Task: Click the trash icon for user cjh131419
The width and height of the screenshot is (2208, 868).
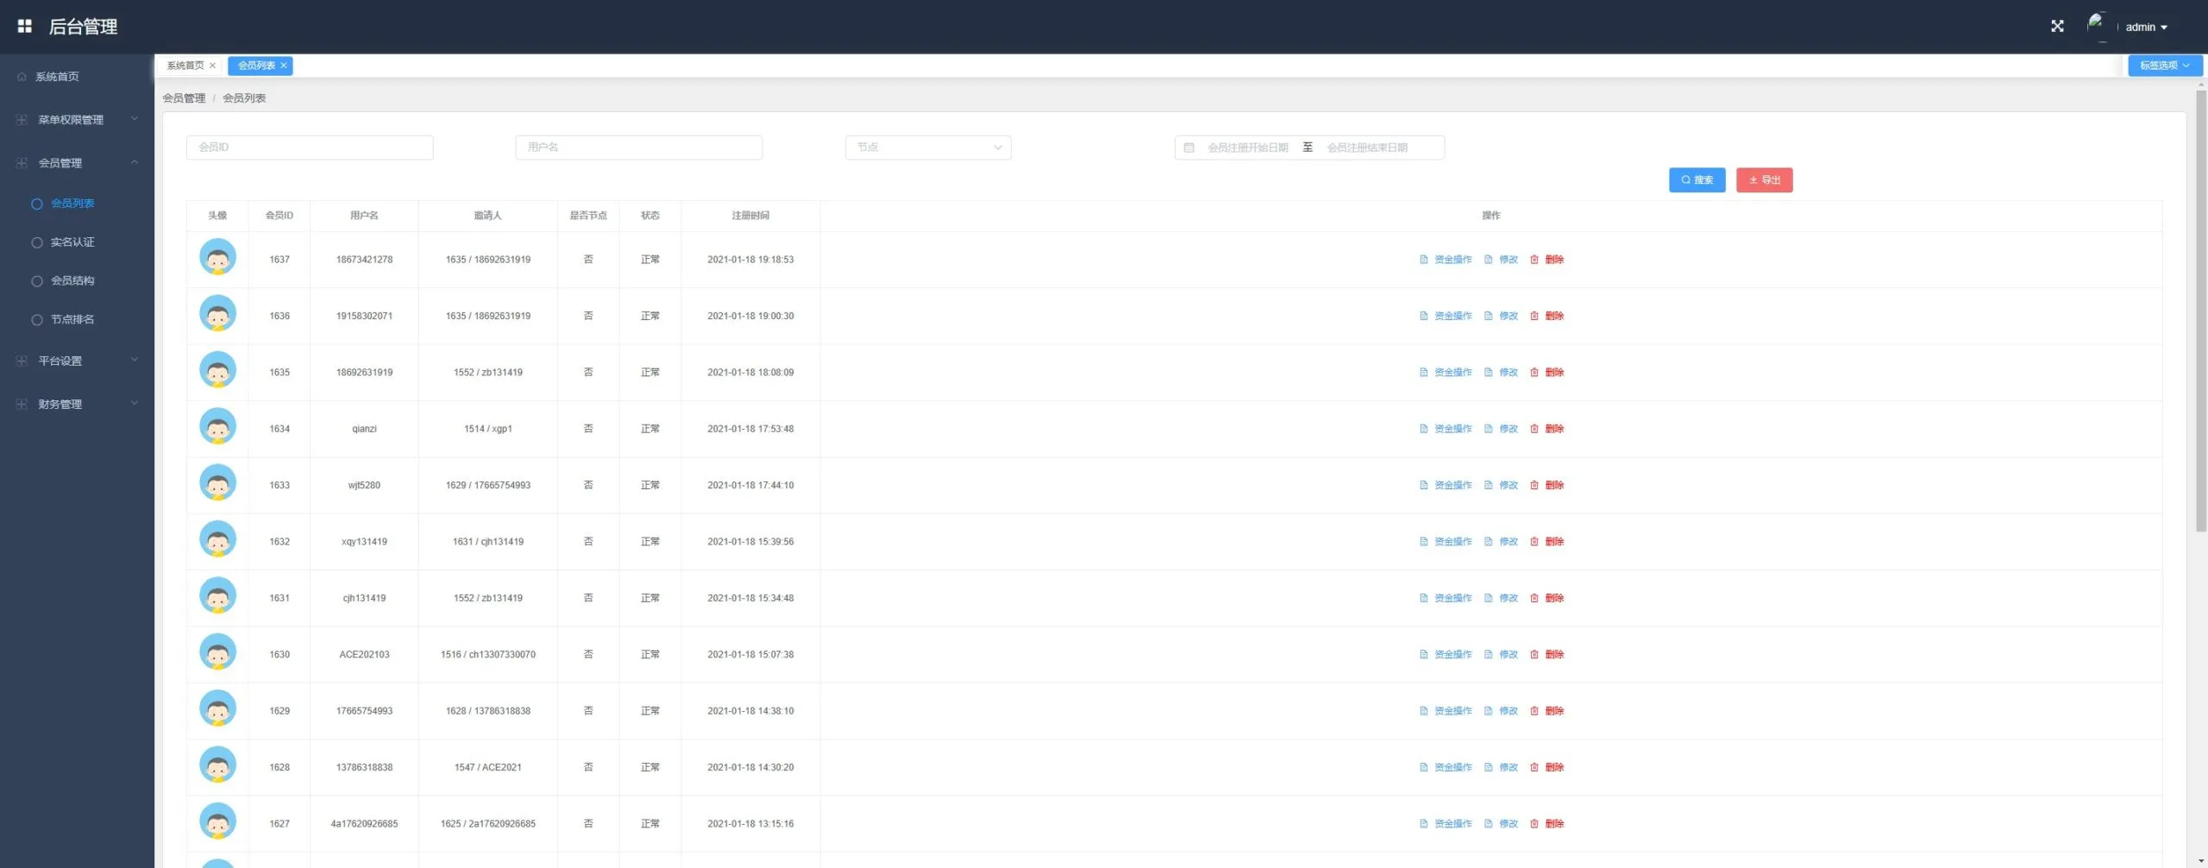Action: (1534, 598)
